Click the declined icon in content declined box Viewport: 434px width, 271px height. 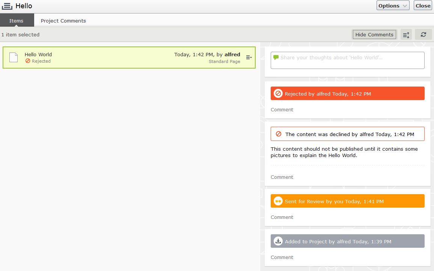[x=279, y=134]
